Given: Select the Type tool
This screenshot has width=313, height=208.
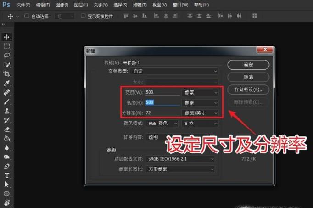Looking at the screenshot, I should (x=7, y=175).
